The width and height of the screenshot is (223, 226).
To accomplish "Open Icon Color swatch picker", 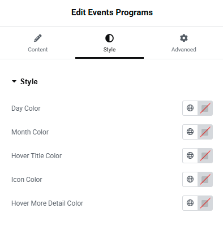I will [x=205, y=179].
